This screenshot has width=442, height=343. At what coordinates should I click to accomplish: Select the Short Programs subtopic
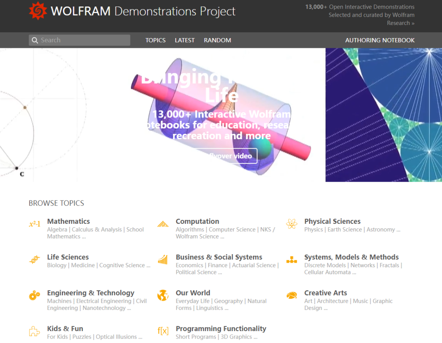pos(196,337)
